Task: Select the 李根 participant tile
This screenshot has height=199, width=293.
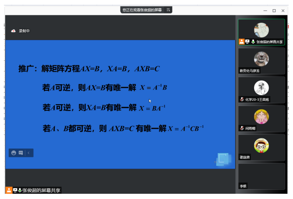Action: (x=261, y=176)
